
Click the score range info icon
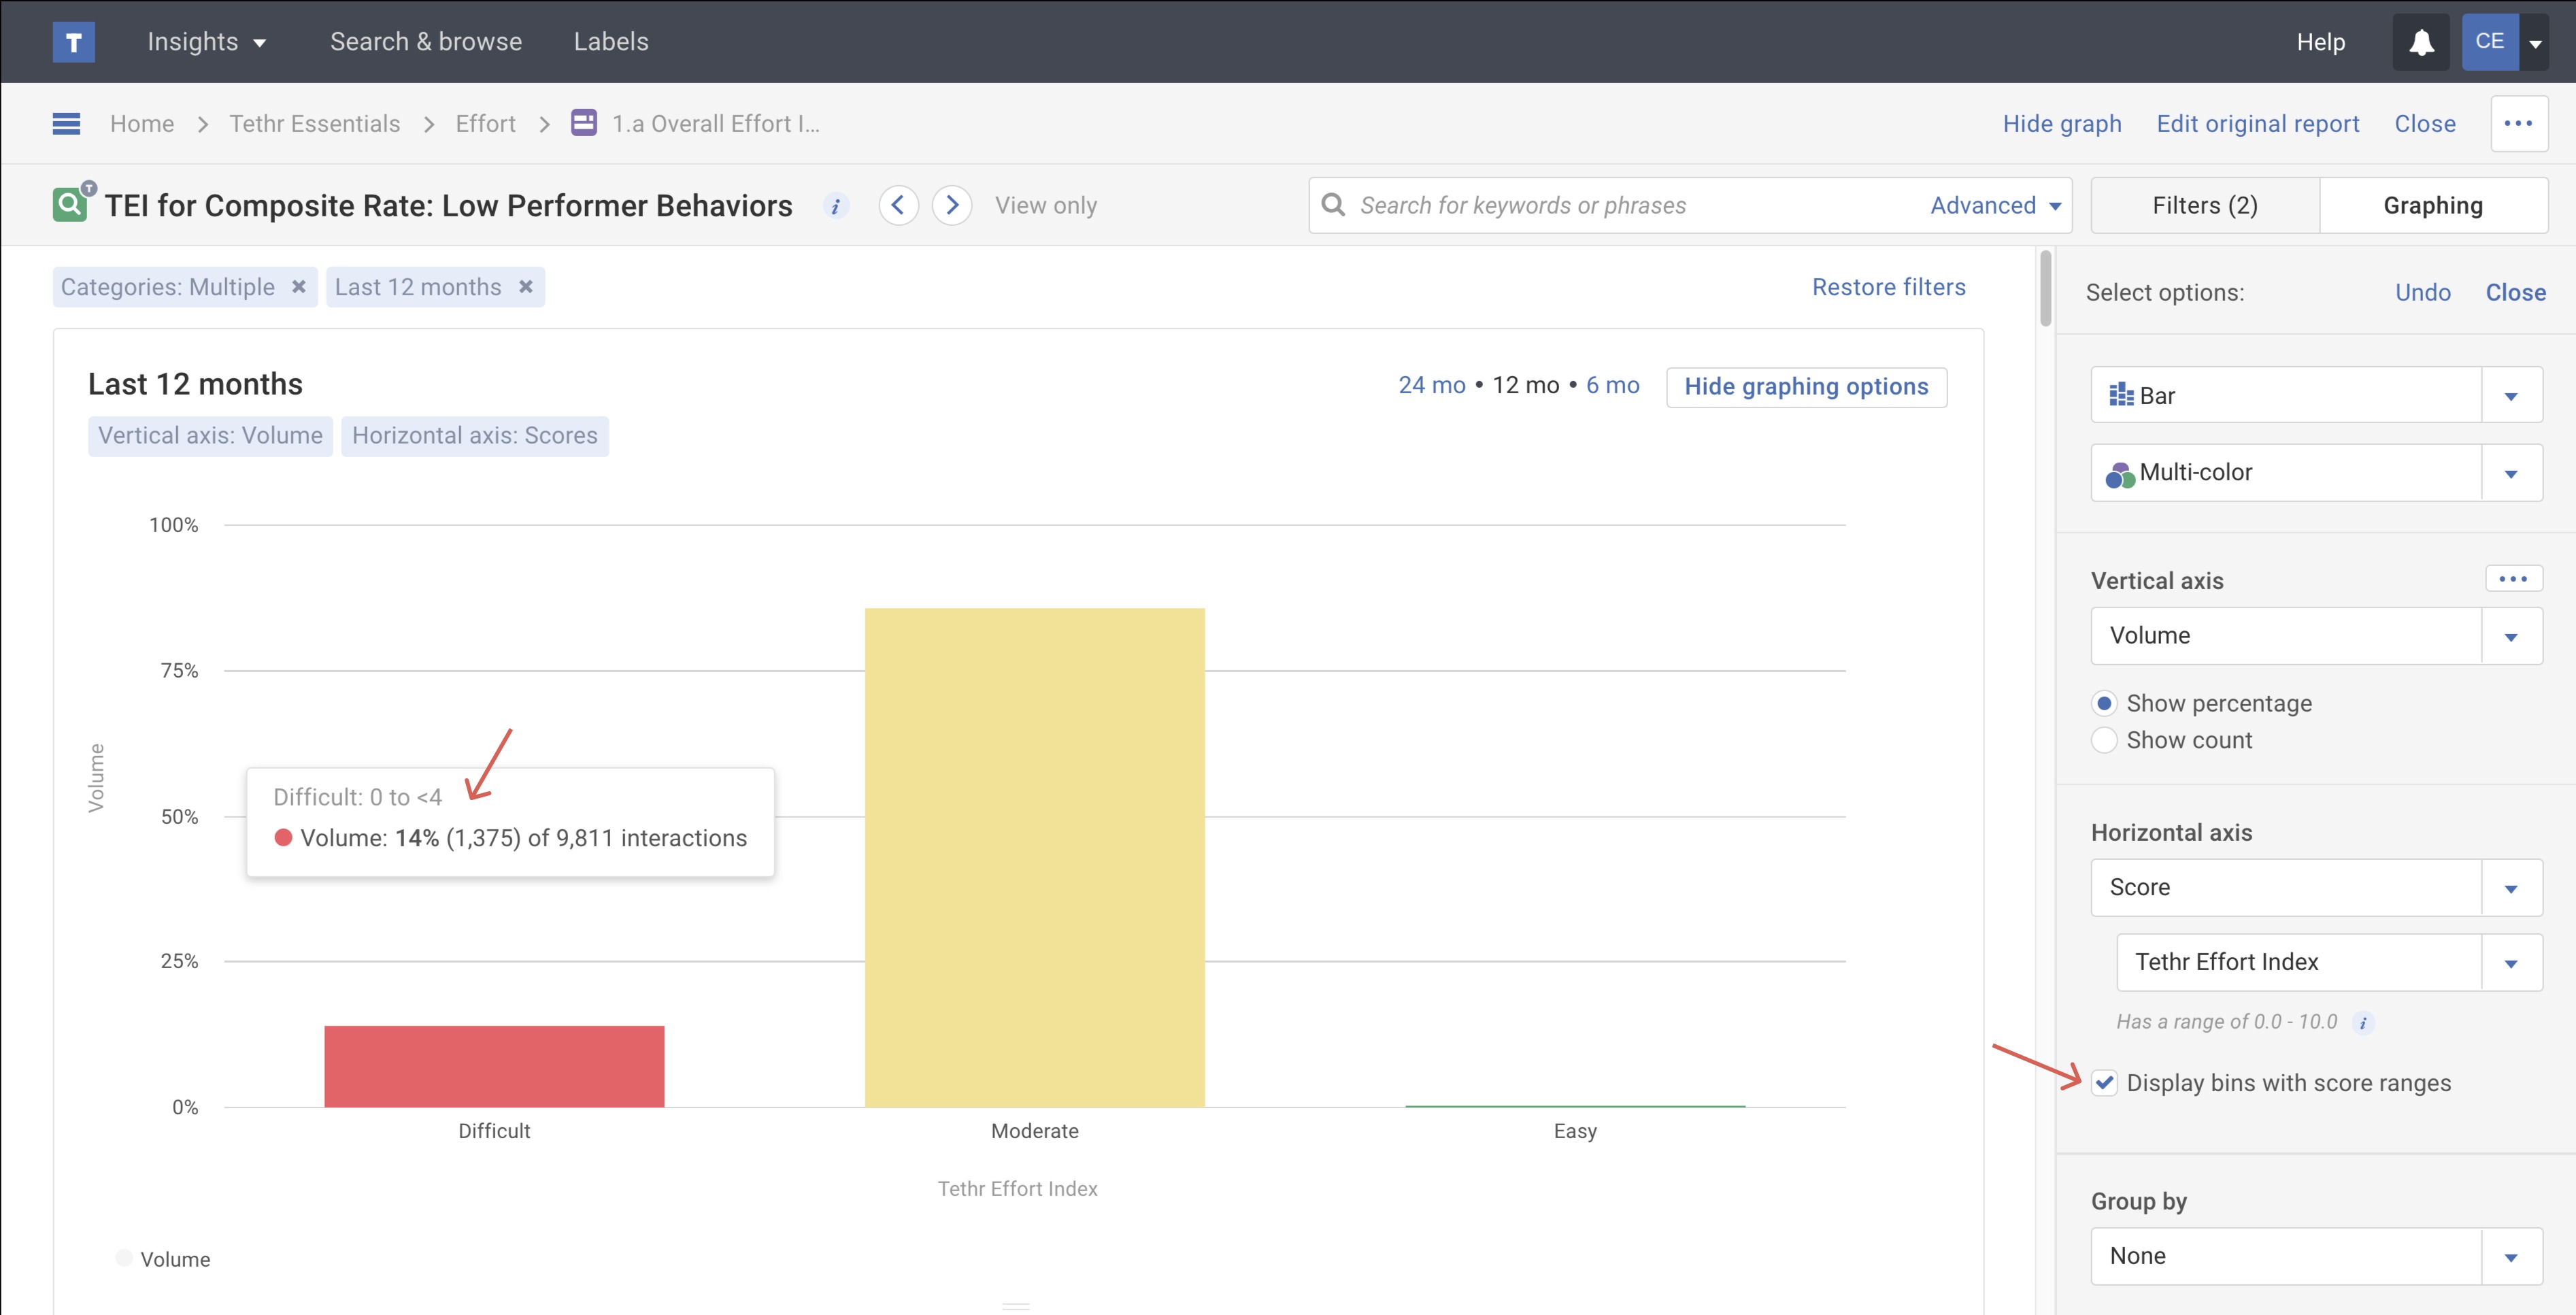click(2363, 1022)
